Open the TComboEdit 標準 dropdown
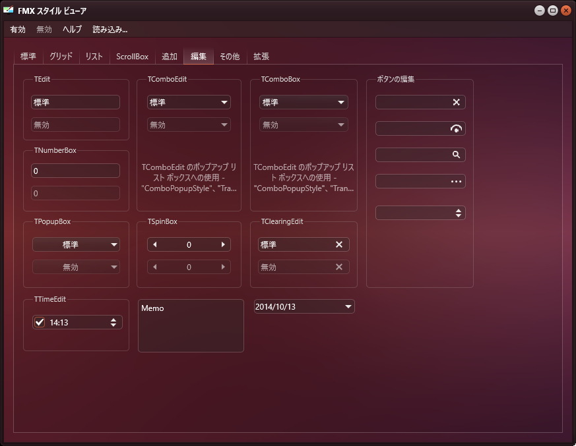This screenshot has height=446, width=576. click(224, 102)
